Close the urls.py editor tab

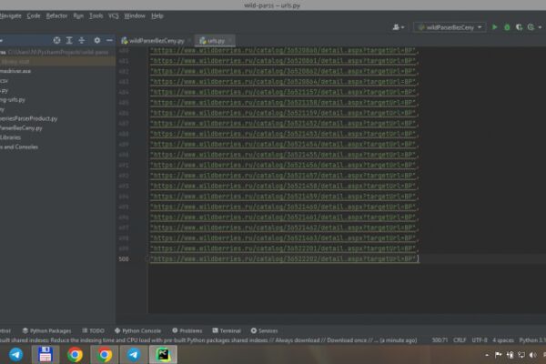pyautogui.click(x=230, y=41)
